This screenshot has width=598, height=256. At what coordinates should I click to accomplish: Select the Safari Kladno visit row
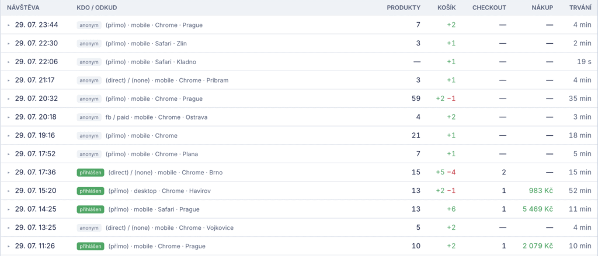[299, 62]
